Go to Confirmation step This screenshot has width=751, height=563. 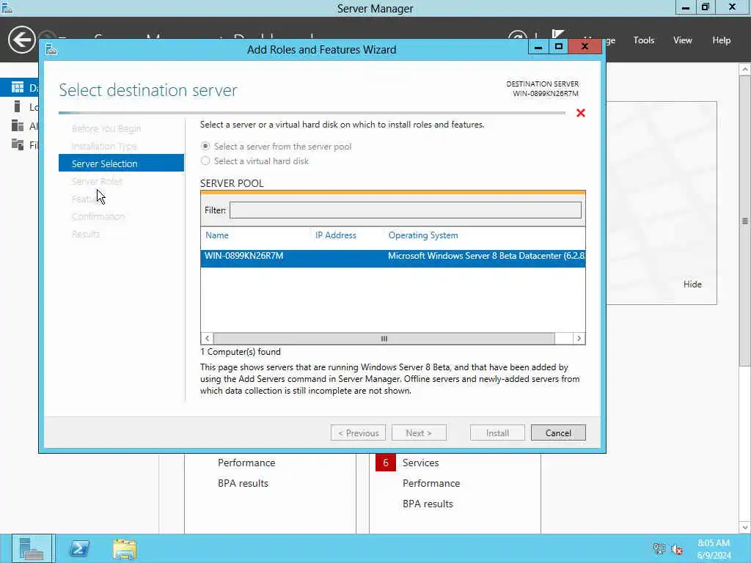98,216
